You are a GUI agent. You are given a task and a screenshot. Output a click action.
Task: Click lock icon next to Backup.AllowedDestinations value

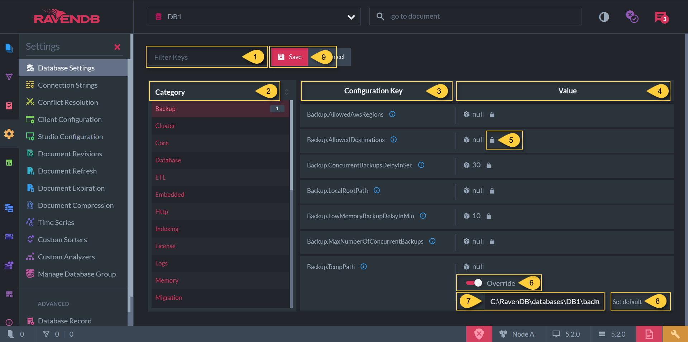click(x=492, y=140)
